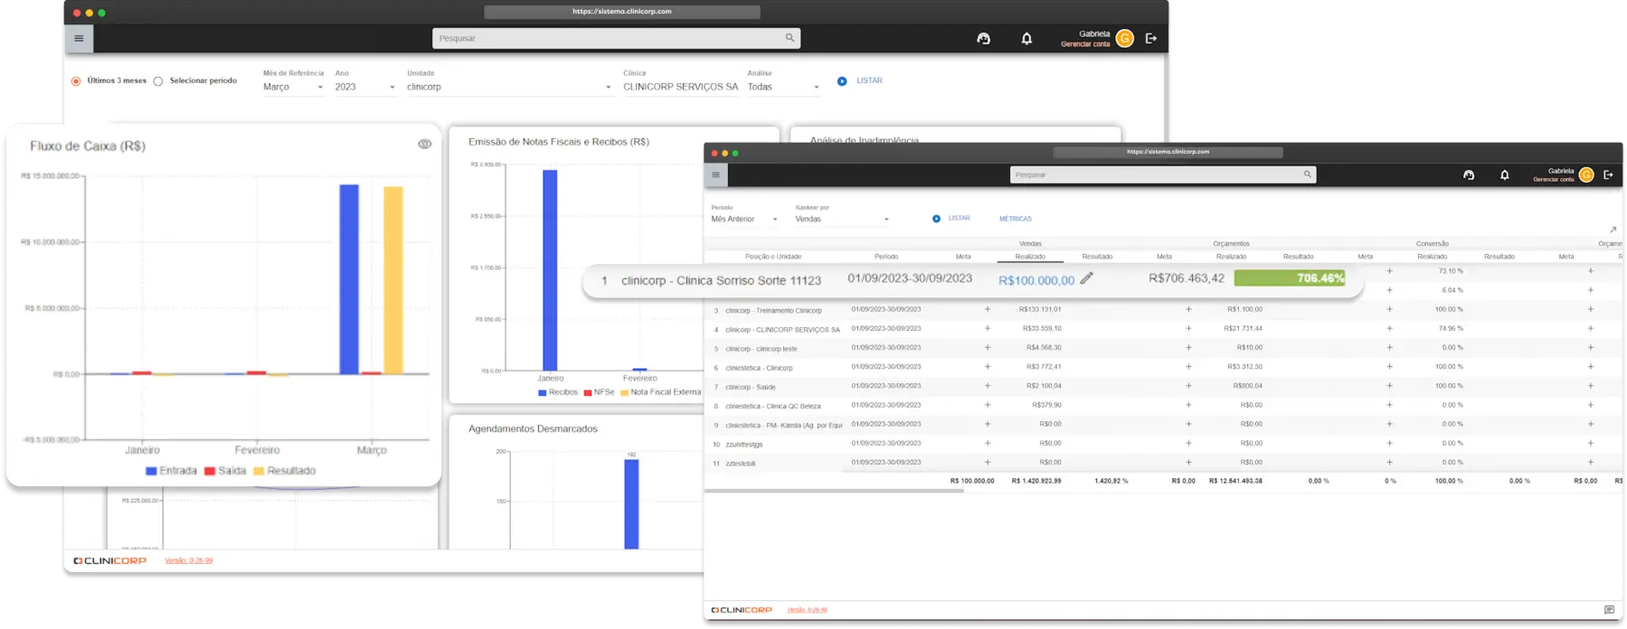The image size is (1627, 629).
Task: Add Vendas meta for CLINICORP SERVIÇOS SA row
Action: (x=988, y=328)
